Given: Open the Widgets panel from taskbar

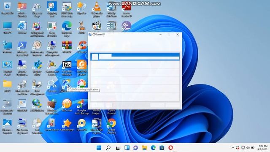Looking at the screenshot, I should click(x=127, y=148).
